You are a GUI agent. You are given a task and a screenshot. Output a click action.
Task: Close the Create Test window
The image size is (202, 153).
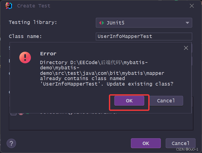click(x=192, y=6)
